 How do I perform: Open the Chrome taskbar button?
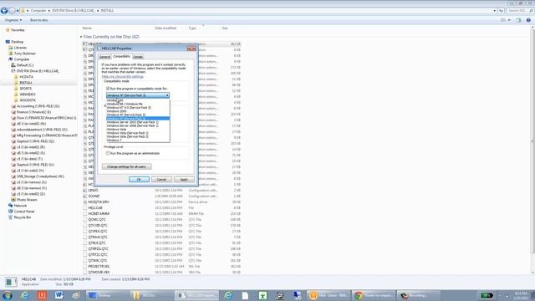[x=374, y=295]
